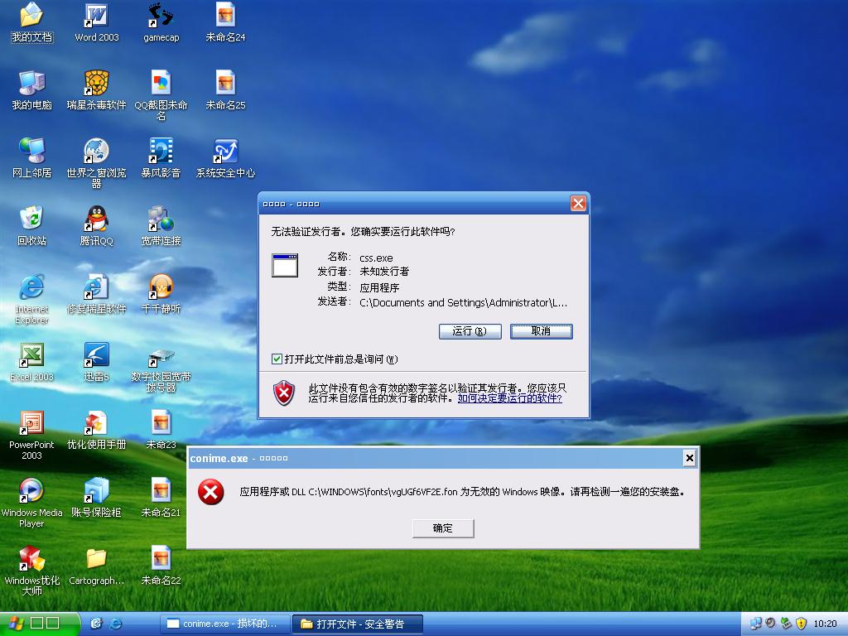This screenshot has width=848, height=636.
Task: Open the gamecap shortcut
Action: pyautogui.click(x=161, y=22)
